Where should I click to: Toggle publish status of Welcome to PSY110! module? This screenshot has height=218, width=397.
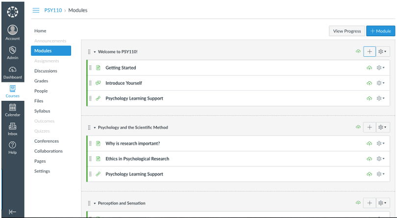tap(358, 51)
